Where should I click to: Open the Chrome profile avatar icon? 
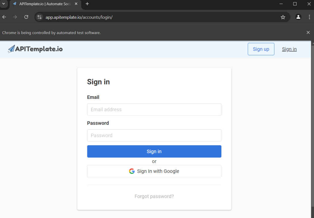tap(298, 17)
